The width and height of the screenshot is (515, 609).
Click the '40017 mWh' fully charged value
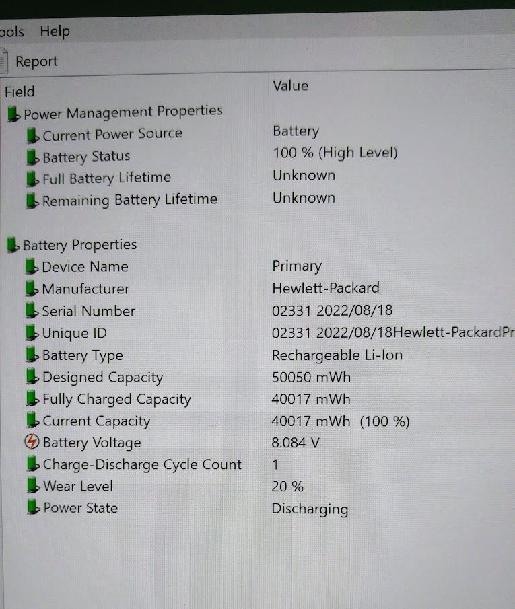(x=311, y=399)
